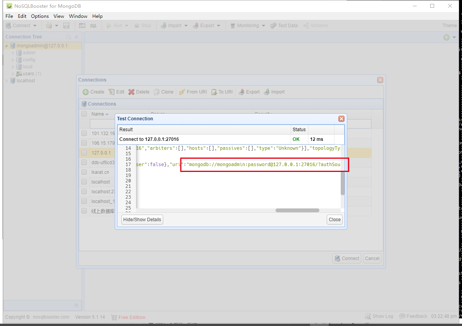
Task: Click the Run play icon
Action: tap(109, 26)
